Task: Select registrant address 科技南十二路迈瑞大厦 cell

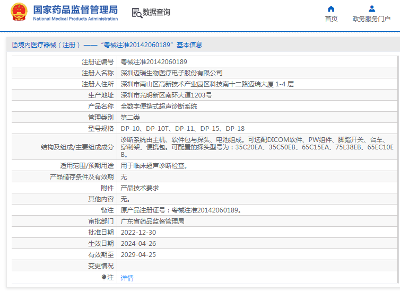Action: [257, 84]
